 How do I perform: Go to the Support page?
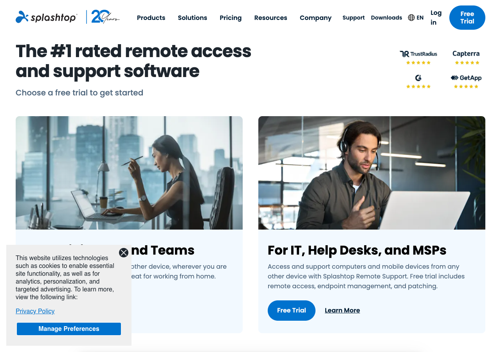[x=353, y=18]
